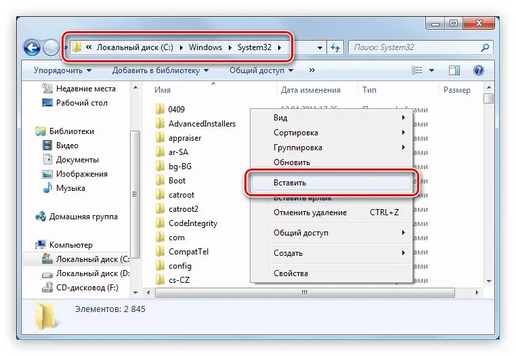Select the catroot2 folder name
This screenshot has width=516, height=356.
tap(184, 209)
